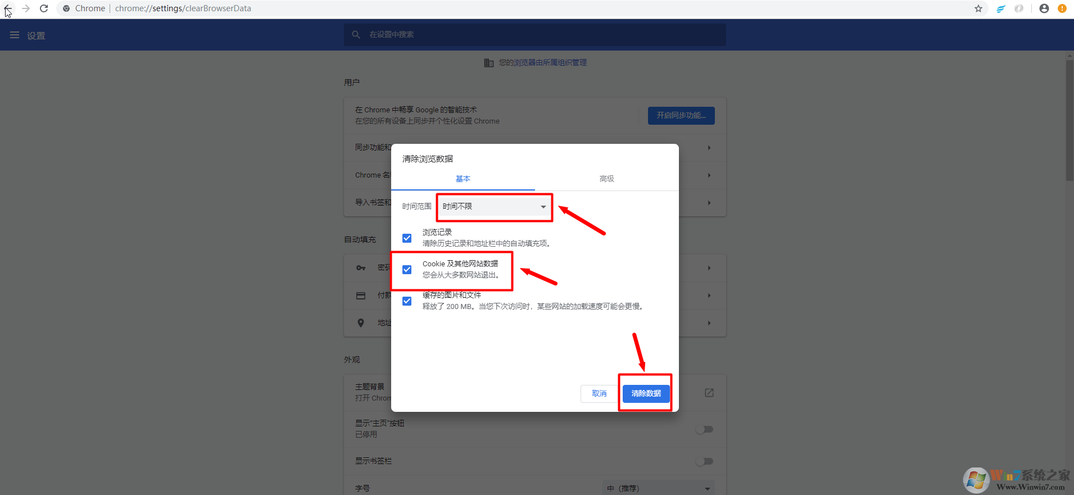Click the 主题背景 row text
The image size is (1074, 495).
pyautogui.click(x=370, y=387)
